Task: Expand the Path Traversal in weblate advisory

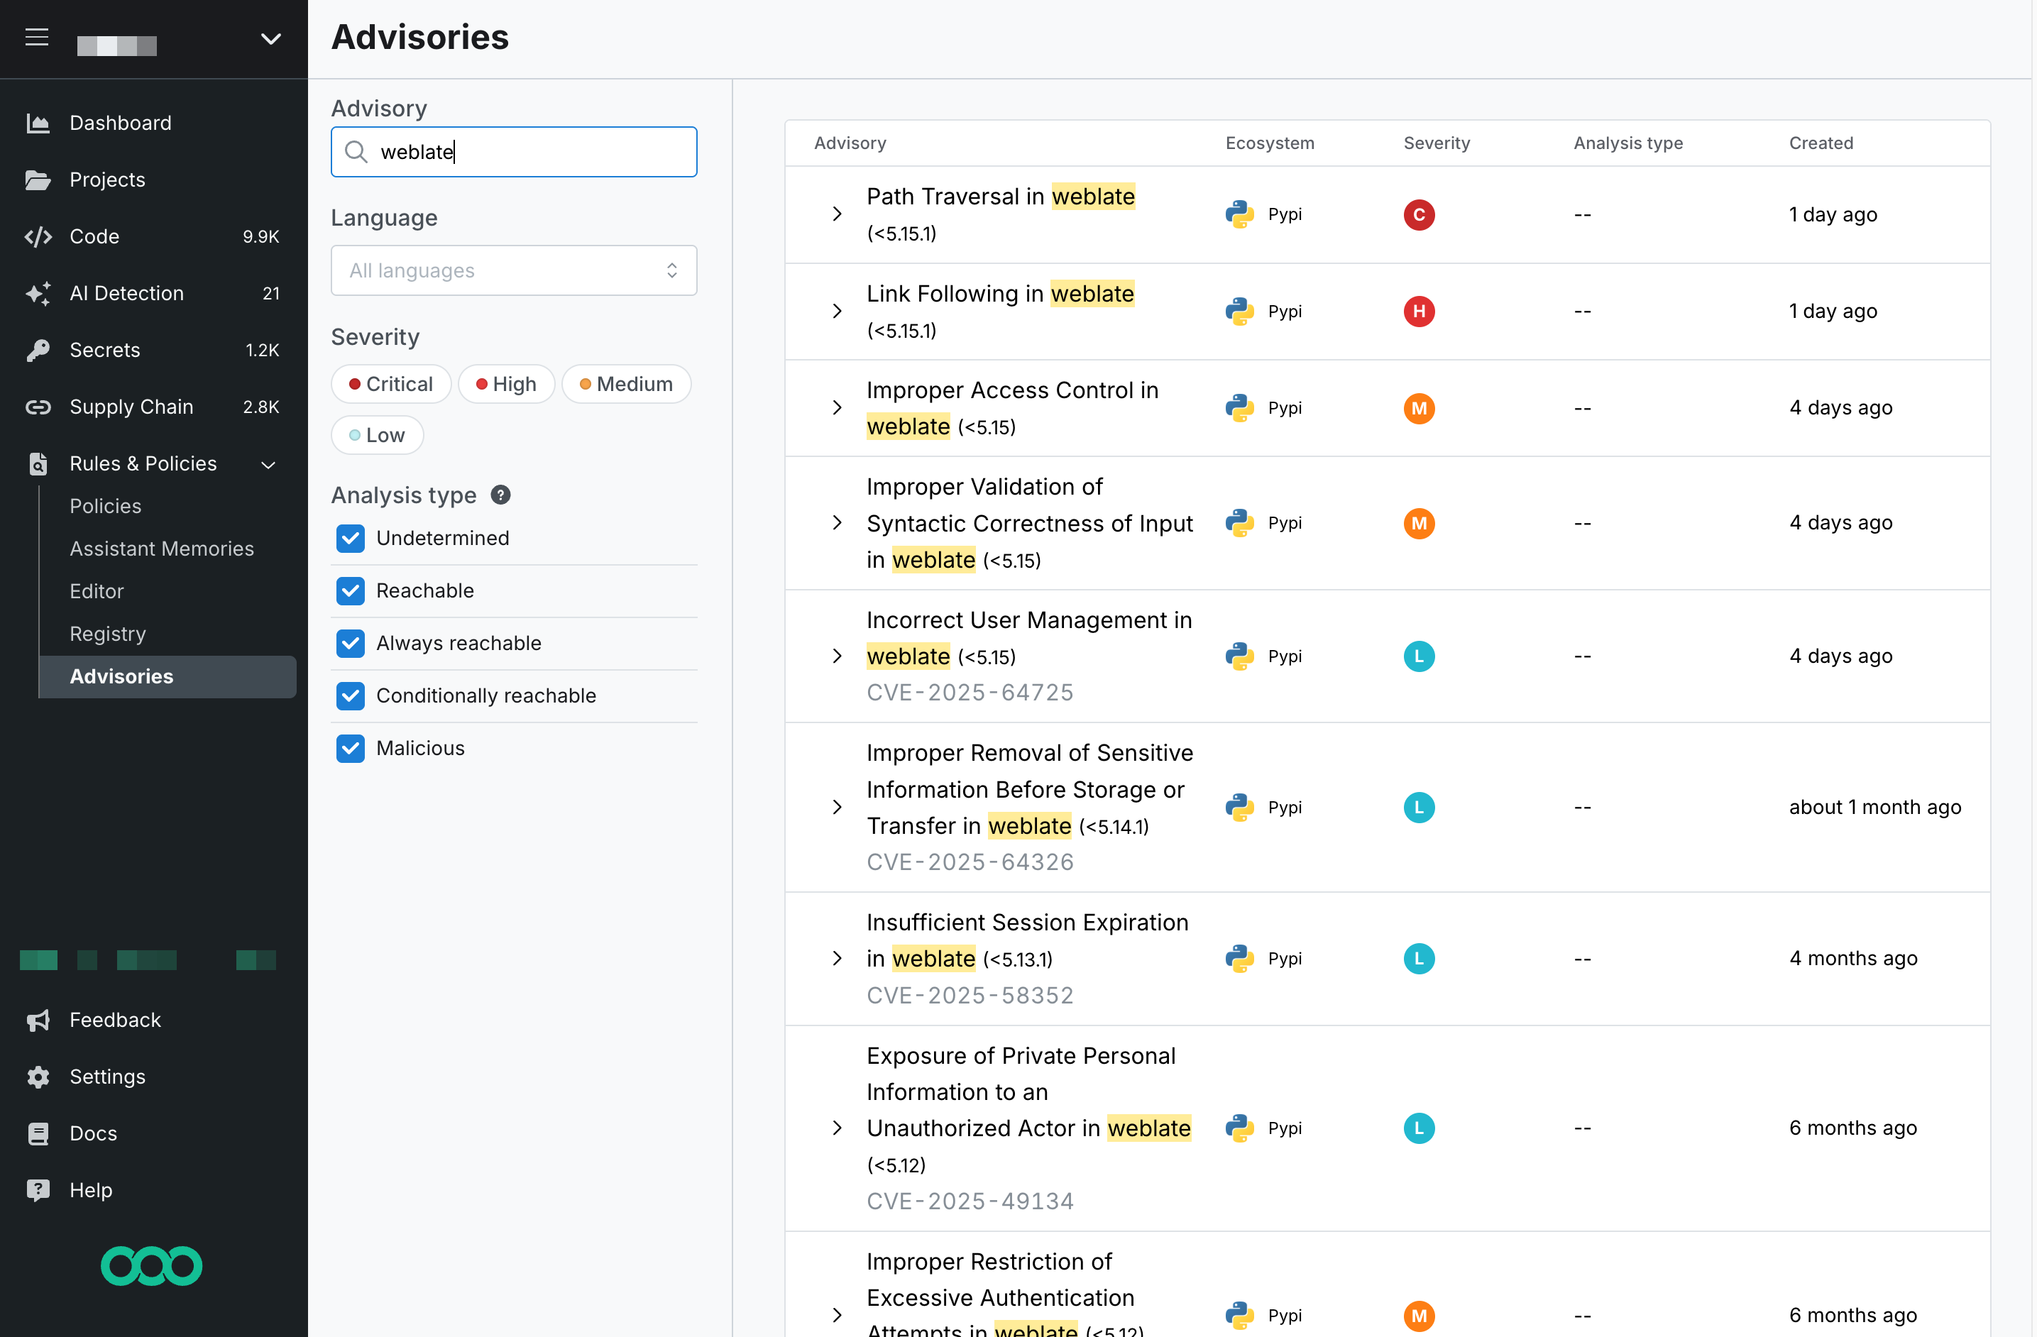Action: 836,214
